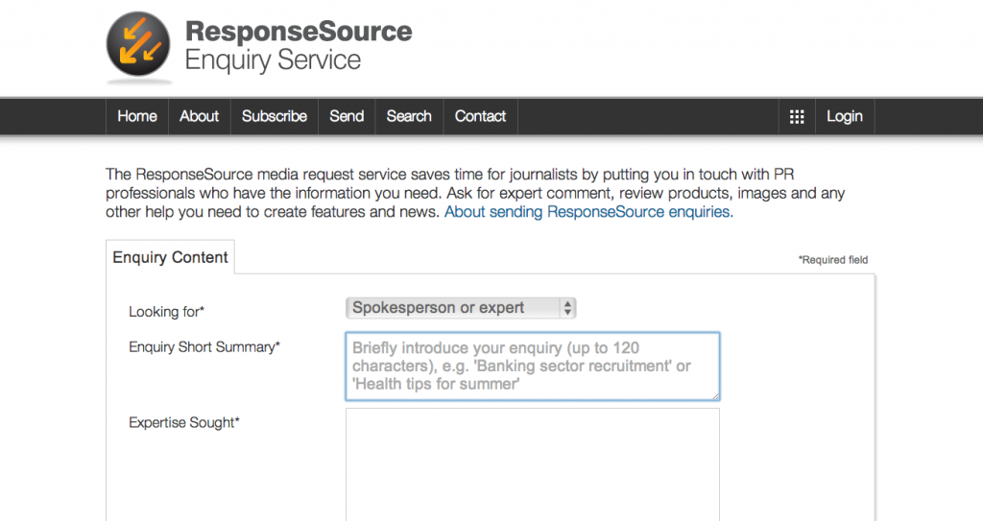The width and height of the screenshot is (983, 521).
Task: Click the Expertise Sought label
Action: [184, 422]
